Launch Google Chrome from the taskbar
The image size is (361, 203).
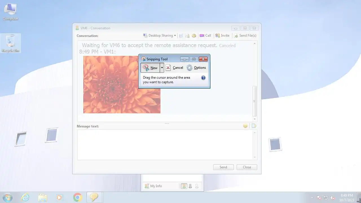pyautogui.click(x=77, y=197)
